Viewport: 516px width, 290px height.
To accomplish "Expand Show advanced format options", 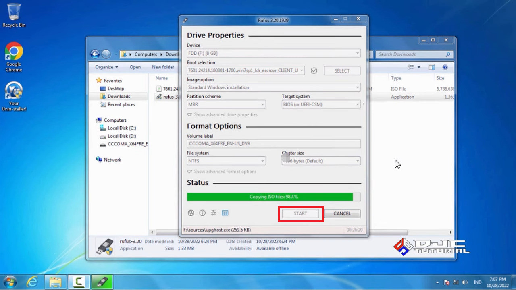I will (222, 172).
